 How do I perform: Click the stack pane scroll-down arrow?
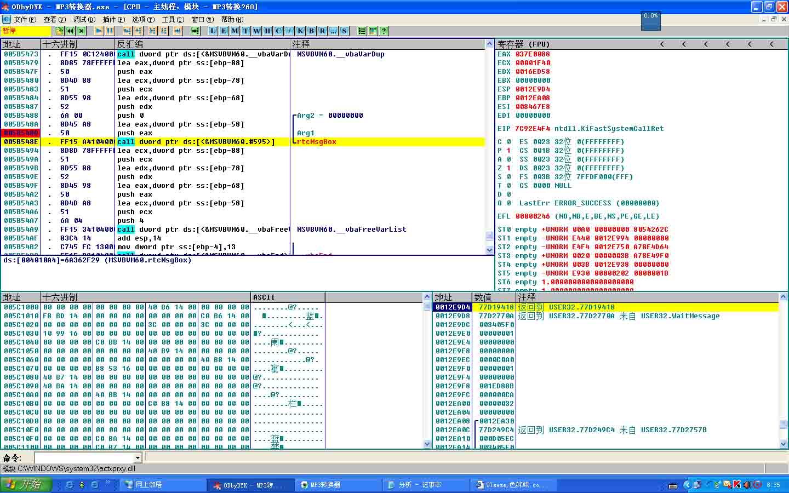pos(783,444)
